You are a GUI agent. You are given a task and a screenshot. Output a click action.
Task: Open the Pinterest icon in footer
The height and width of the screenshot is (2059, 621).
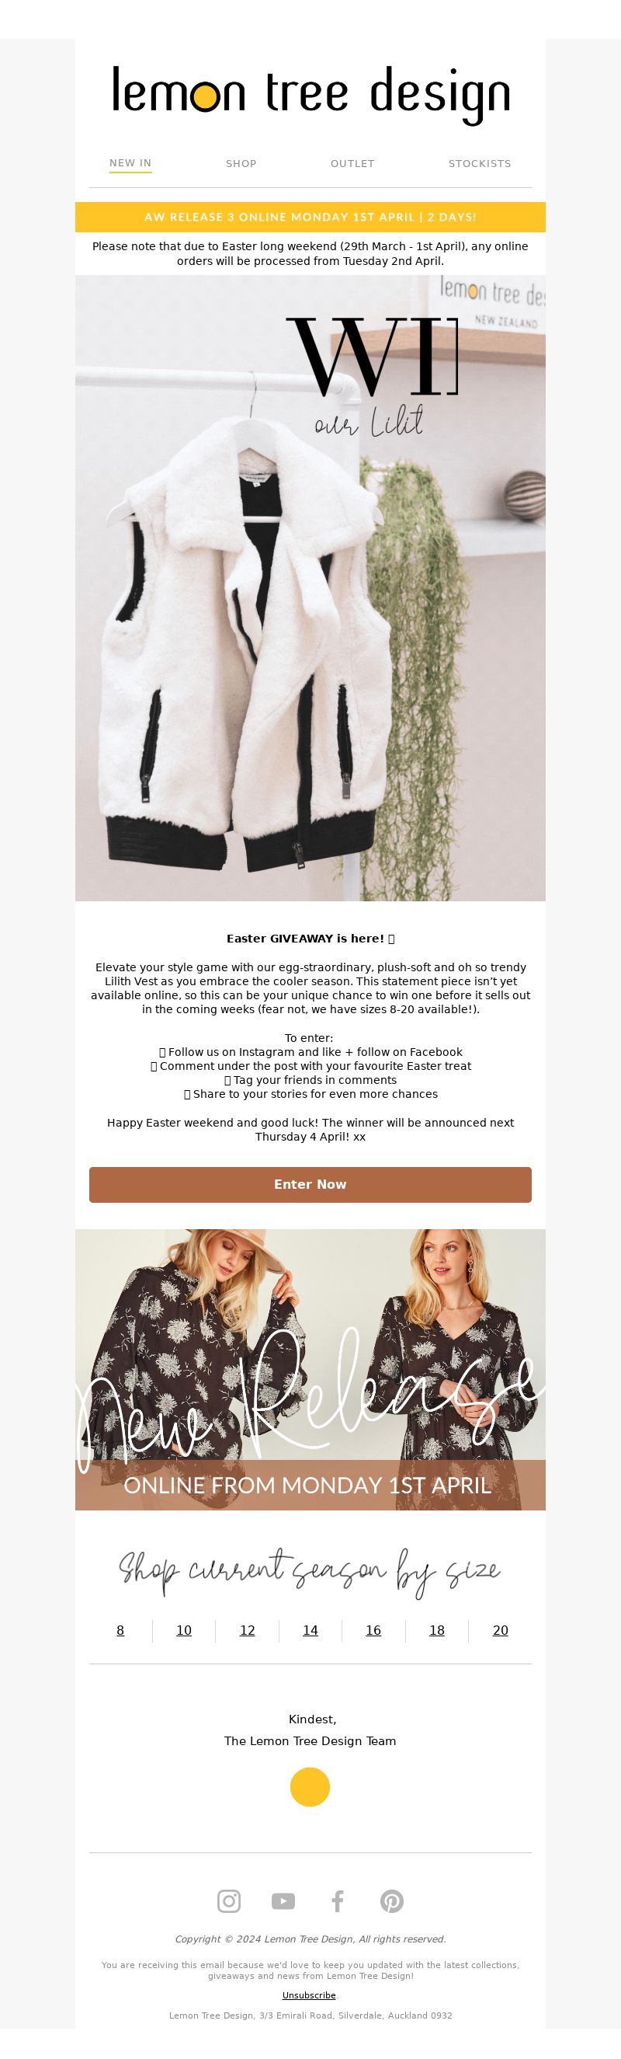[392, 1900]
